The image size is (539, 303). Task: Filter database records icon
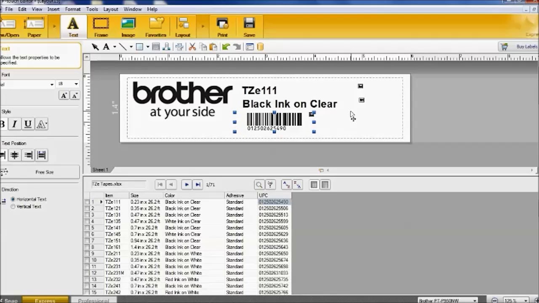270,185
